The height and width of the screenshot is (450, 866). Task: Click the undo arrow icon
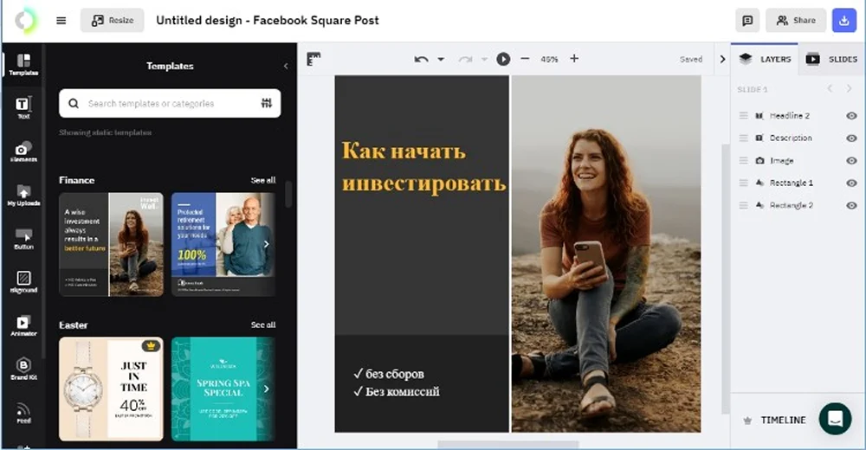tap(421, 59)
